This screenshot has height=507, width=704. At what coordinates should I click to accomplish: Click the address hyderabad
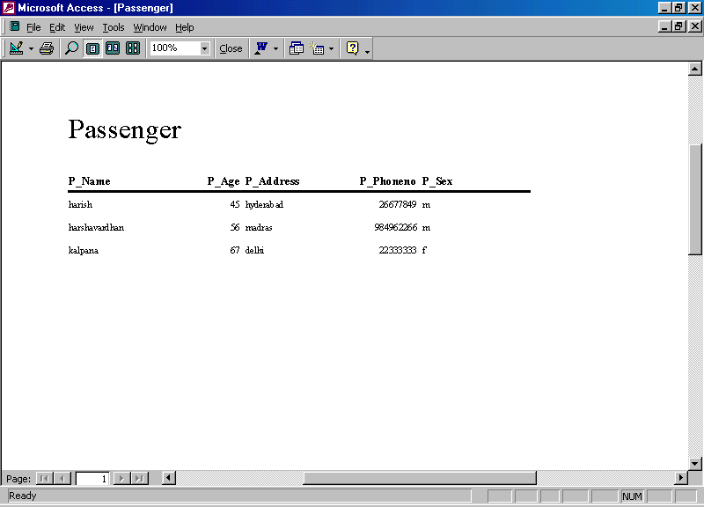[x=265, y=205]
